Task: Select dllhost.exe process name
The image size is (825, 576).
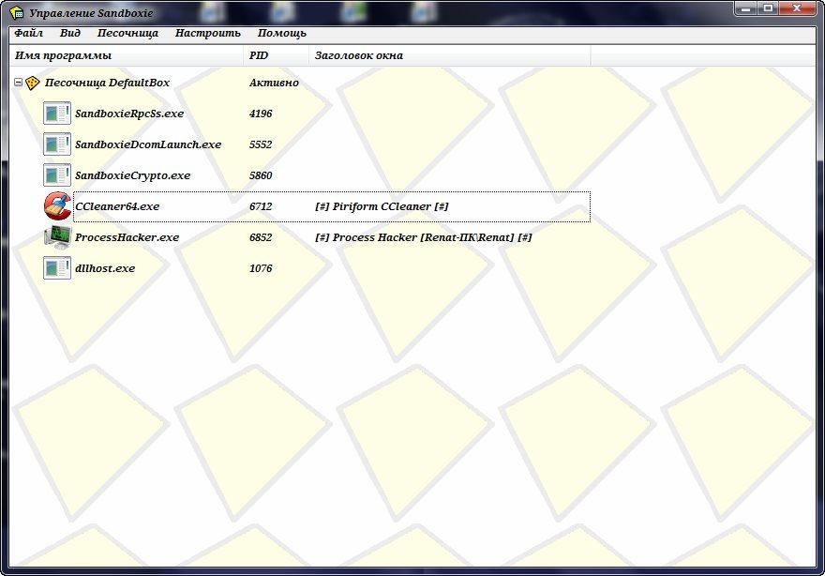Action: tap(105, 268)
